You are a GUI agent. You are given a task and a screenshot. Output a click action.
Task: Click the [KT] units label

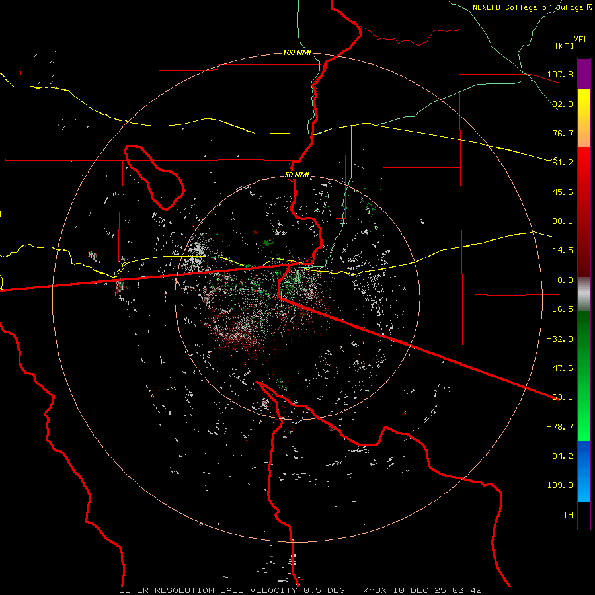tap(564, 46)
